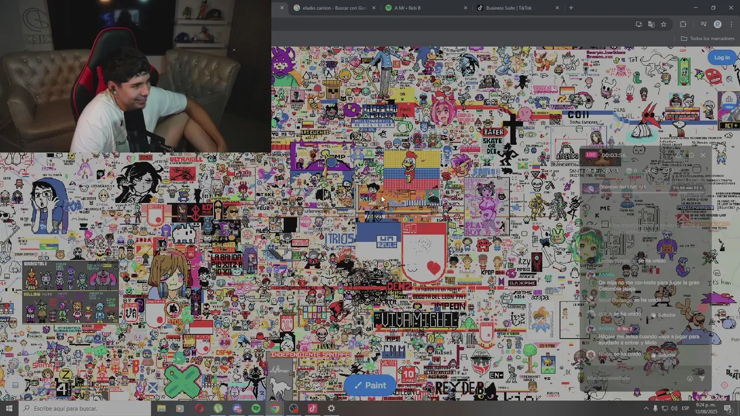
Task: Open Spotify from the taskbar
Action: pyautogui.click(x=256, y=408)
